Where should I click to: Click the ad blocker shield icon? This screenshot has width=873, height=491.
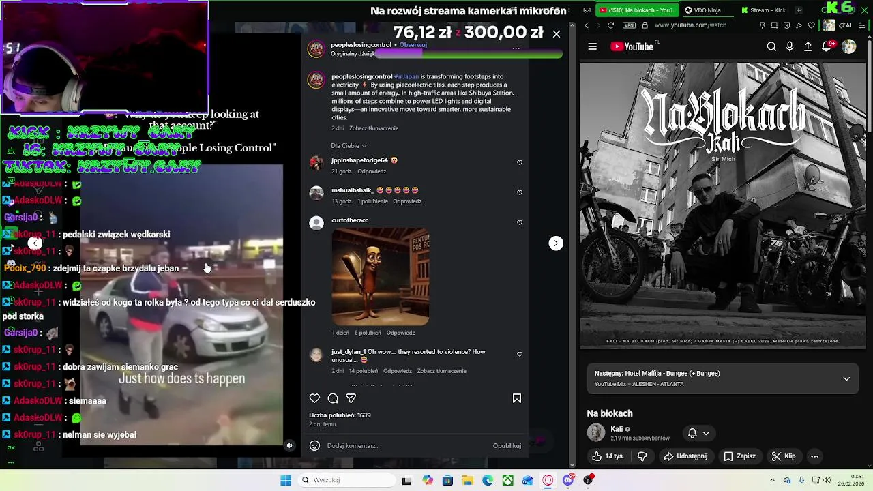coord(786,25)
